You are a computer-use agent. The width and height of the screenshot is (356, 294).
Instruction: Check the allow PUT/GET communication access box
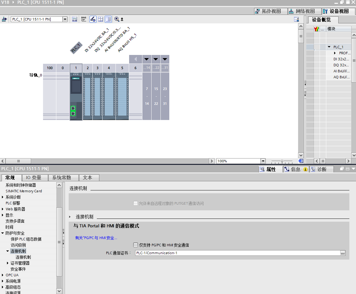pyautogui.click(x=136, y=203)
